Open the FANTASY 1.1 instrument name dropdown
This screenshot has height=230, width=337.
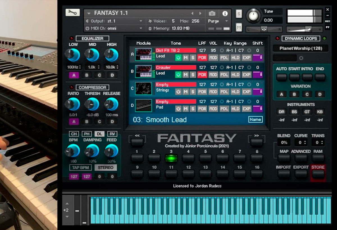pyautogui.click(x=89, y=13)
